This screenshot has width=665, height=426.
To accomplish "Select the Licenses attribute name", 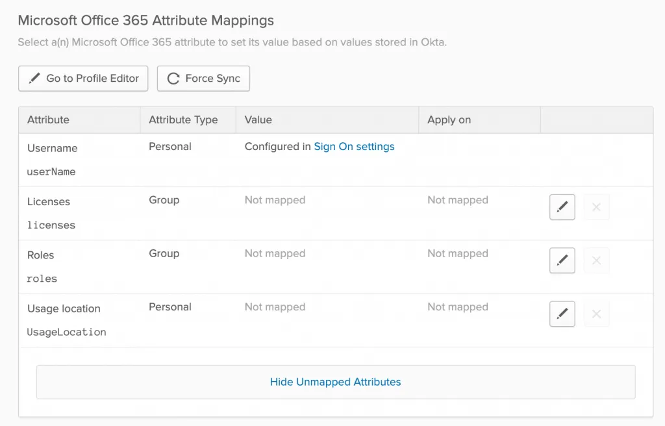I will [x=49, y=201].
